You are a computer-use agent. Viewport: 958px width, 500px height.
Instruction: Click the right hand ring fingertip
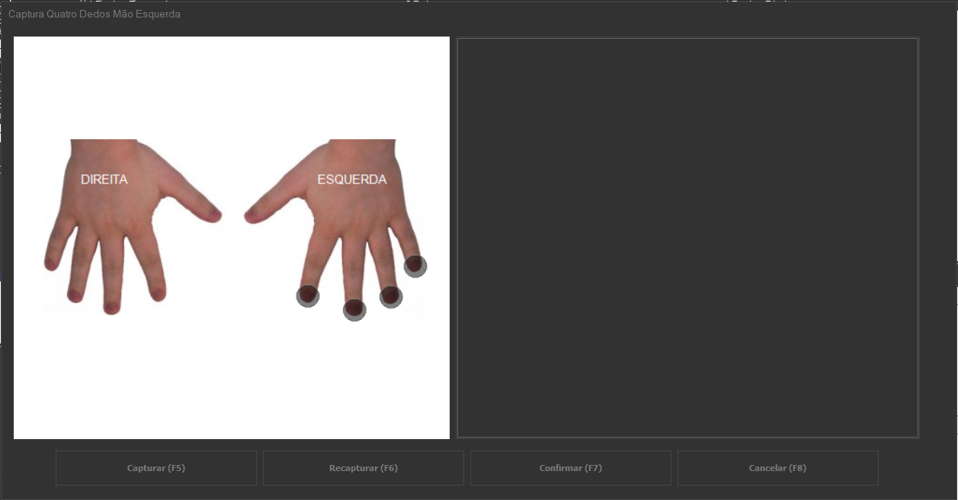tap(75, 295)
